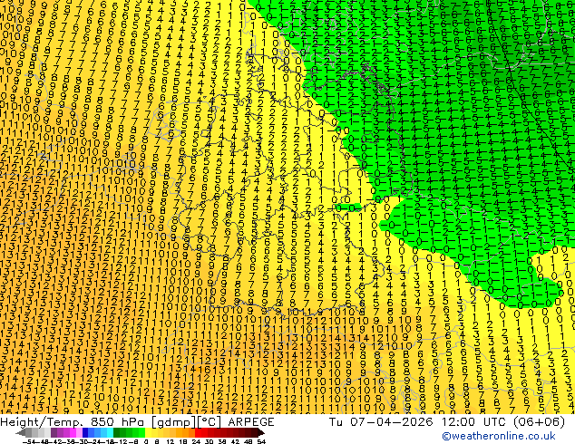
Task: Click the "54" legend scale value
Action: coord(261,441)
